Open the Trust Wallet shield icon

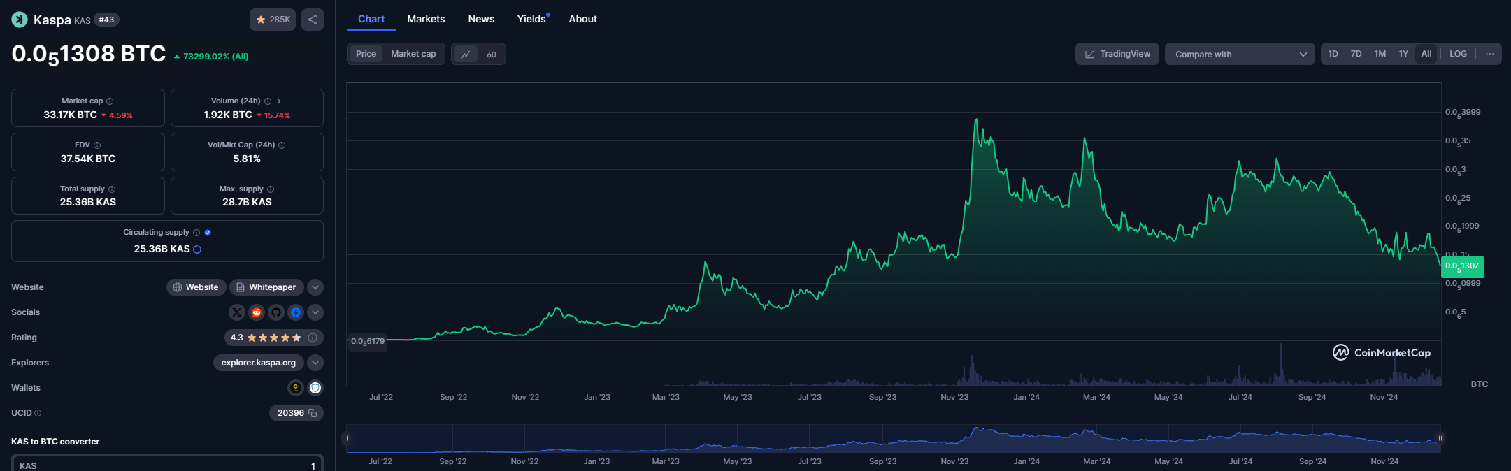(315, 388)
